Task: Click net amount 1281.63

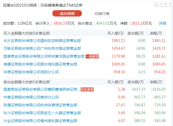Action: click(159, 56)
